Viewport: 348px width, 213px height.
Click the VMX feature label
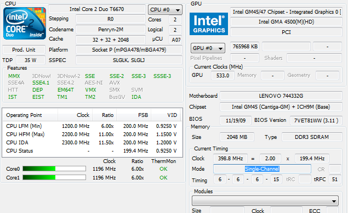point(90,90)
